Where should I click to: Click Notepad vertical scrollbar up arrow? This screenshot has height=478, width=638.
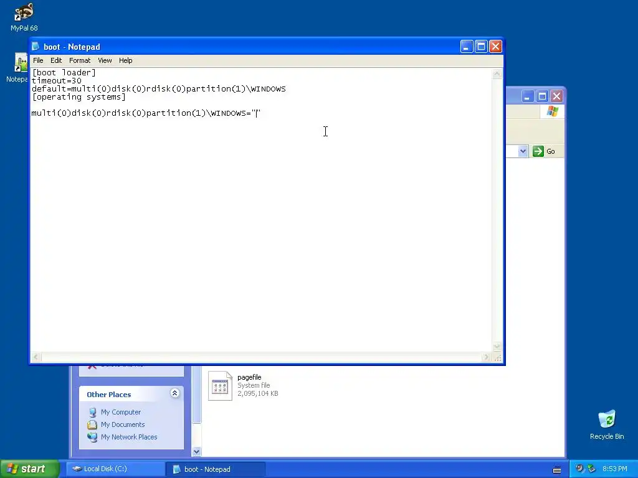497,73
